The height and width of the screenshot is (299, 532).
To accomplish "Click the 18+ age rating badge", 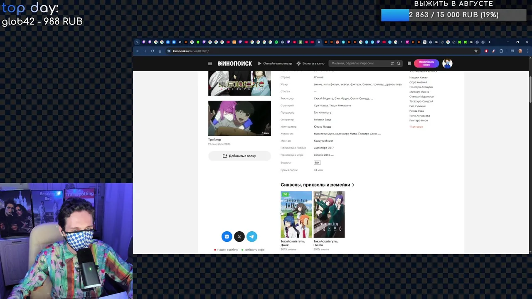I will point(317,163).
